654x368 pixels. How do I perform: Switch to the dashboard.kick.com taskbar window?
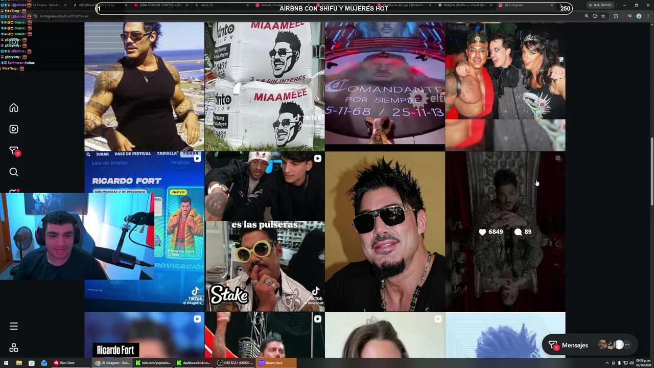[x=194, y=363]
